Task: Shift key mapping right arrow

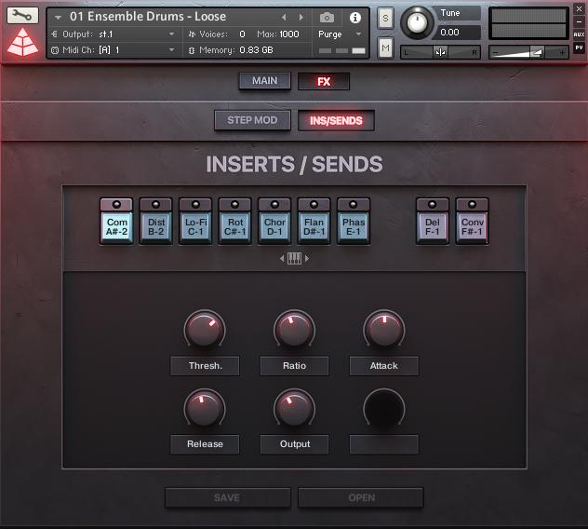Action: click(x=307, y=258)
